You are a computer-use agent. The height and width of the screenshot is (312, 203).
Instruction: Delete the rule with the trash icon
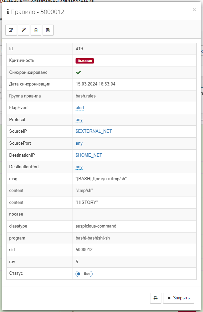tap(36, 30)
